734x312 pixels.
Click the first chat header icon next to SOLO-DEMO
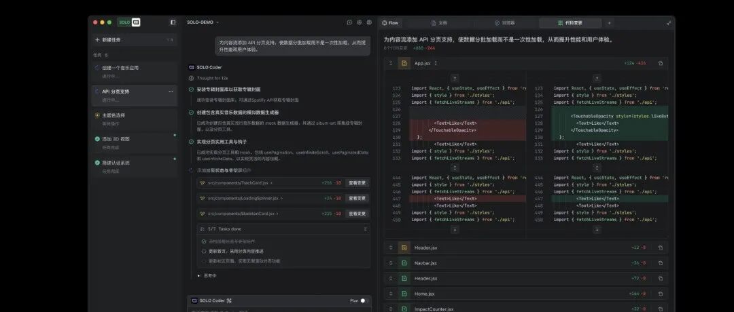pyautogui.click(x=349, y=22)
